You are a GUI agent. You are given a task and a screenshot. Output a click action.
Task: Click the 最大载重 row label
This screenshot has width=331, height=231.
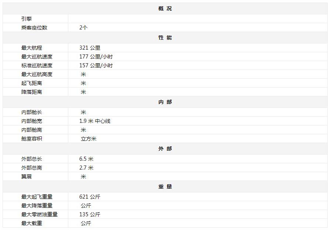(32, 223)
